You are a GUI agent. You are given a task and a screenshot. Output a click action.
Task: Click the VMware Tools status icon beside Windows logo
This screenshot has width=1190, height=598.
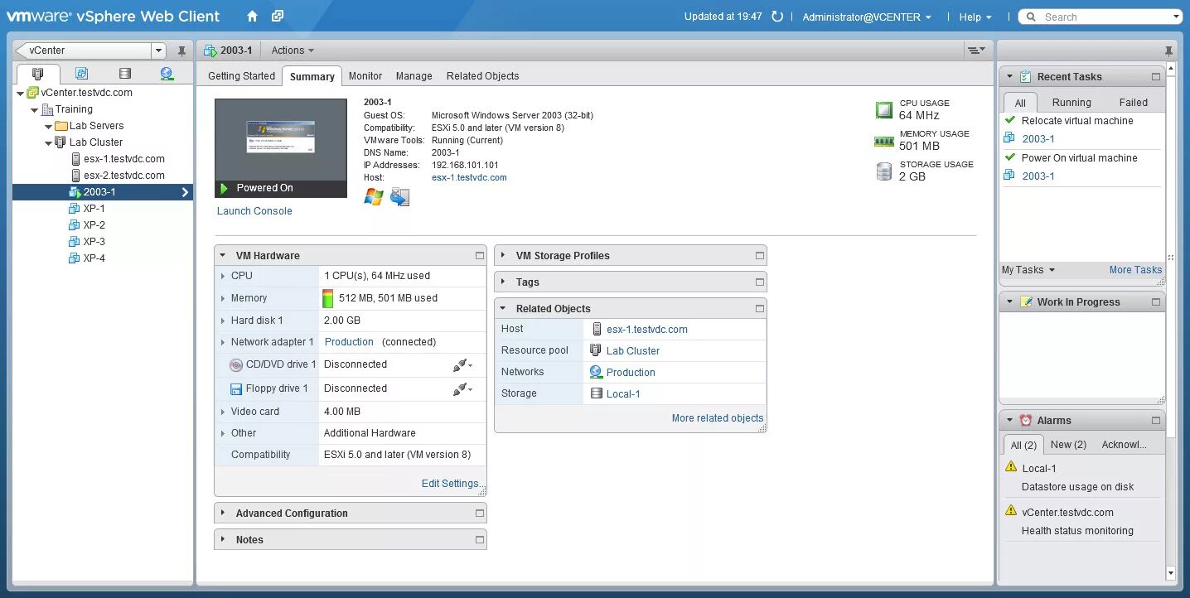[x=399, y=197]
